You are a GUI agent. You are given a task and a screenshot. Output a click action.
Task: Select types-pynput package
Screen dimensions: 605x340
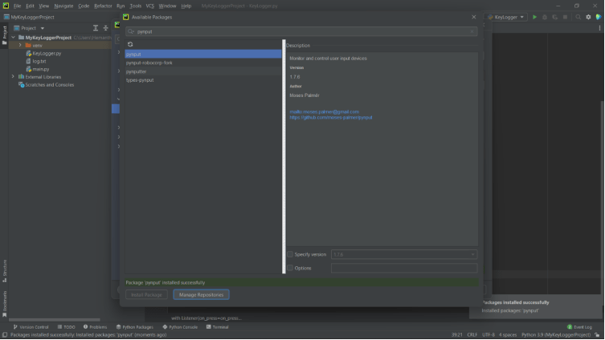point(203,80)
